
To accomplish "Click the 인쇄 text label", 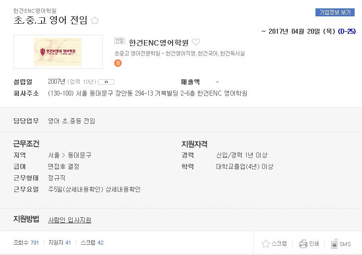I will coord(314,244).
